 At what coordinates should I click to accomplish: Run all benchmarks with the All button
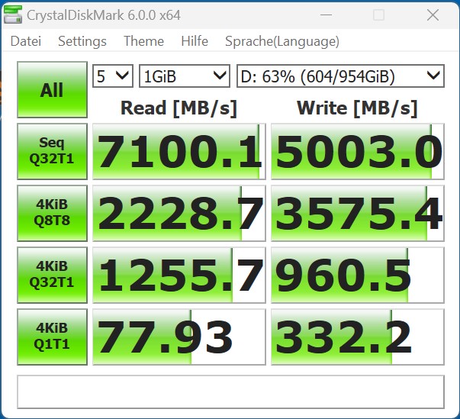52,89
